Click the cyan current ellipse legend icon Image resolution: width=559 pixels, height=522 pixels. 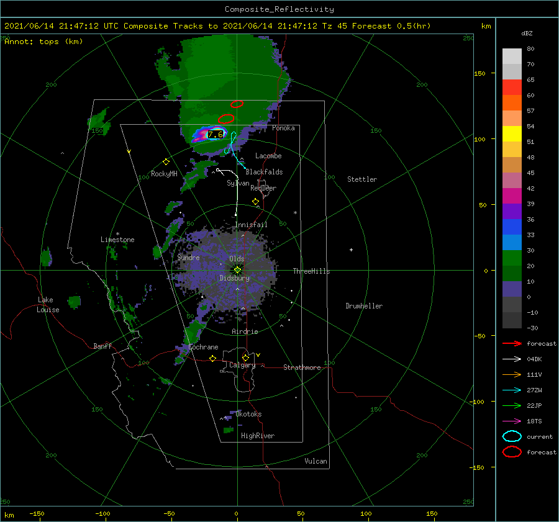coord(512,436)
